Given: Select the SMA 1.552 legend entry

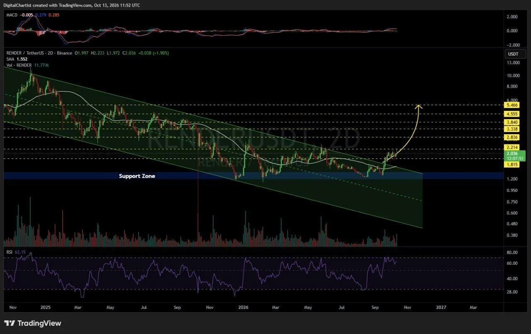Looking at the screenshot, I should [17, 59].
